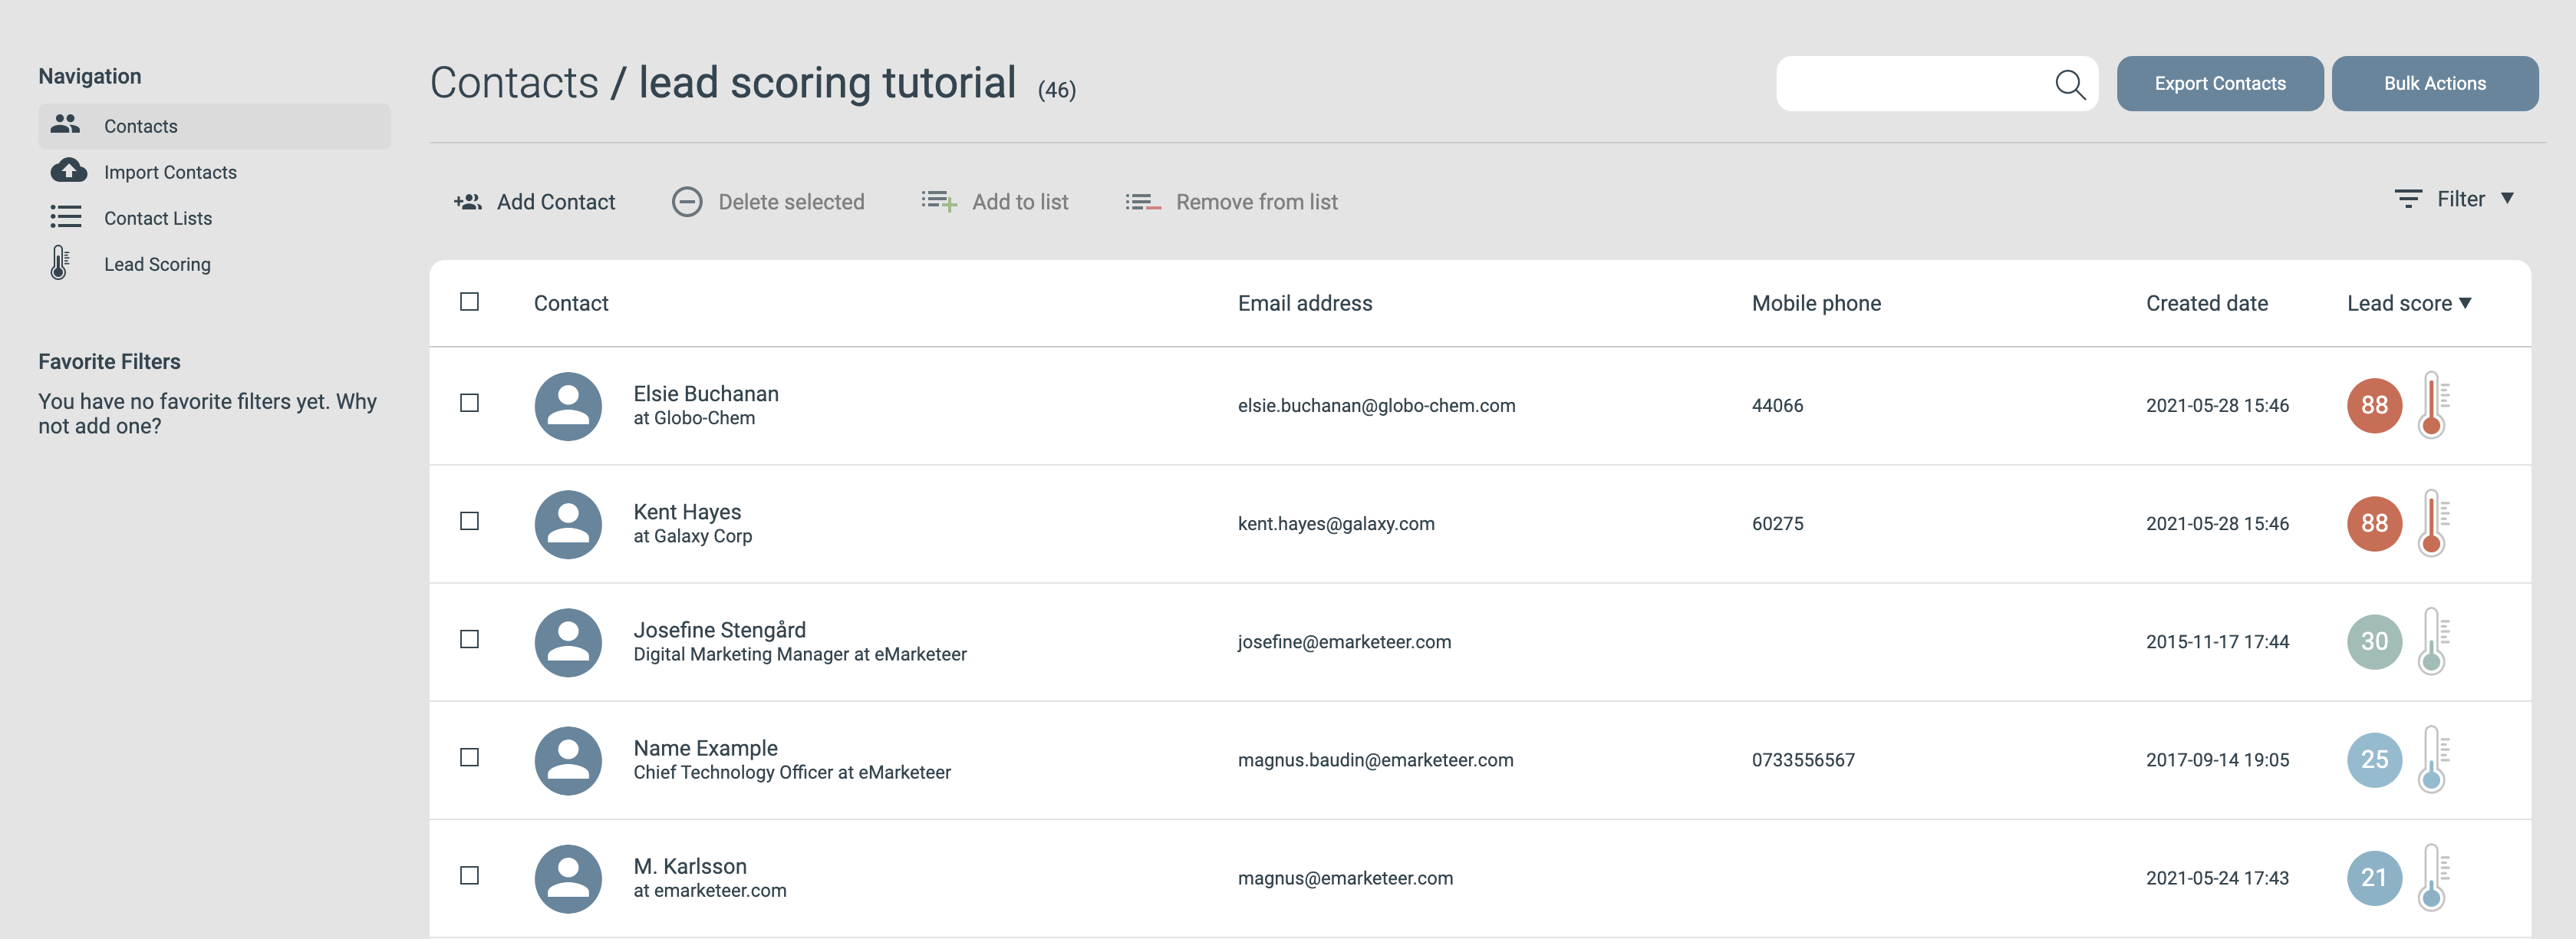
Task: Check the box for Kent Hayes
Action: [469, 520]
